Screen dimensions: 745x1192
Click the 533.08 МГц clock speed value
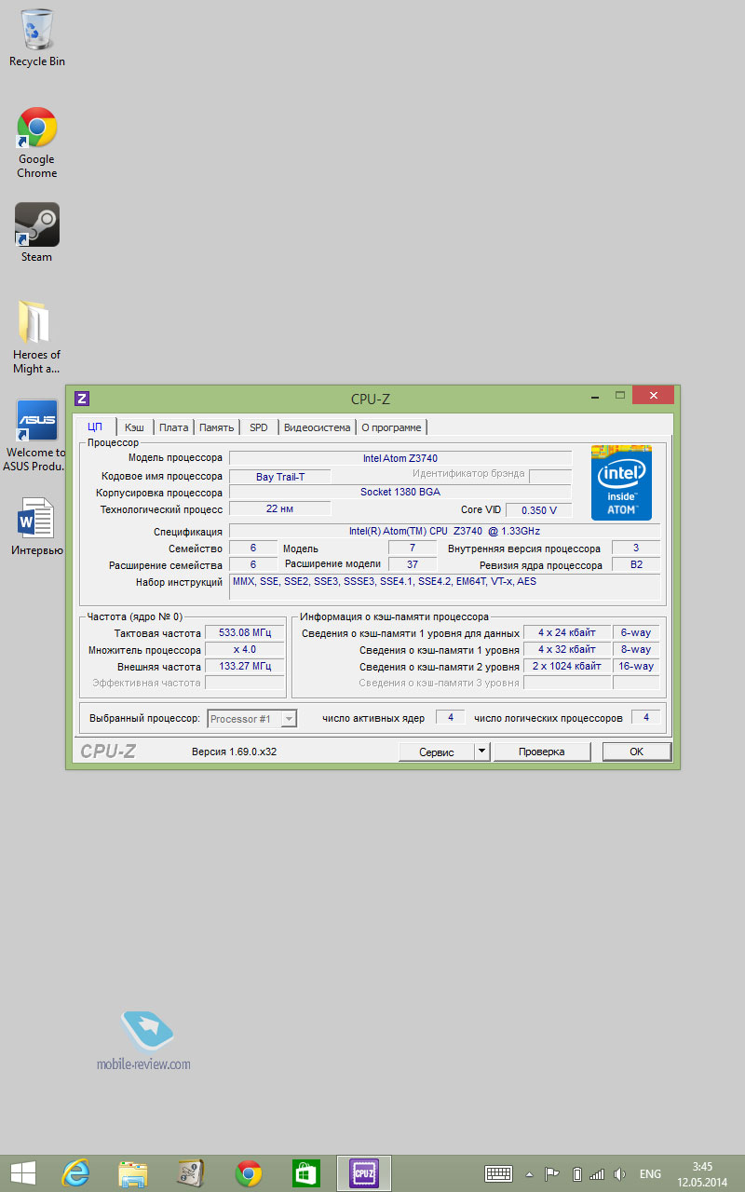pos(245,633)
